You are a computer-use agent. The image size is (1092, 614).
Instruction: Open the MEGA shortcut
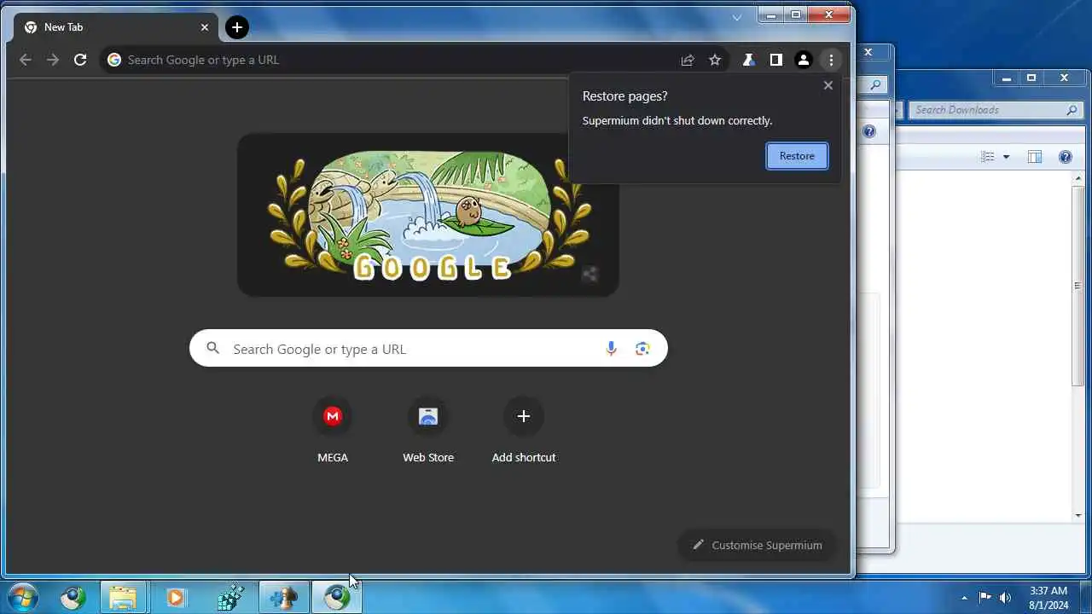coord(333,431)
